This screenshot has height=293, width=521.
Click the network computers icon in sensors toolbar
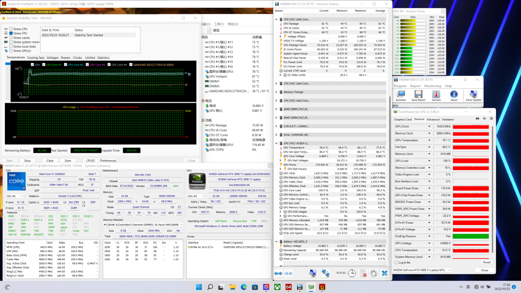point(325,273)
